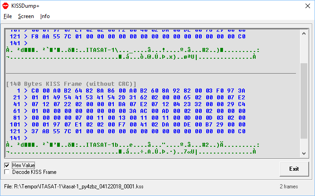Click the hex row starting '121 > 37 AB 55 7C'

[x=127, y=131]
